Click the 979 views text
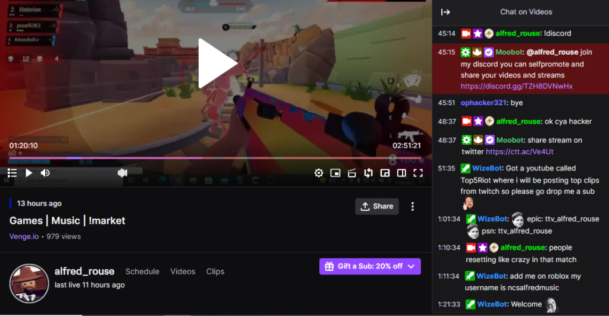Viewport: 609px width, 316px height. pyautogui.click(x=64, y=236)
